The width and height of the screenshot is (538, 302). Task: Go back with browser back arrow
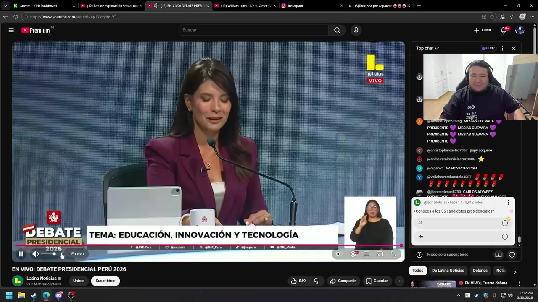click(5, 17)
